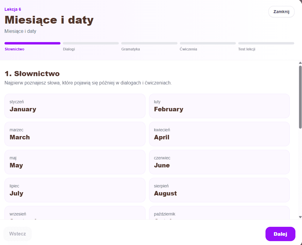Click the scrollbar down arrow

coord(300,217)
